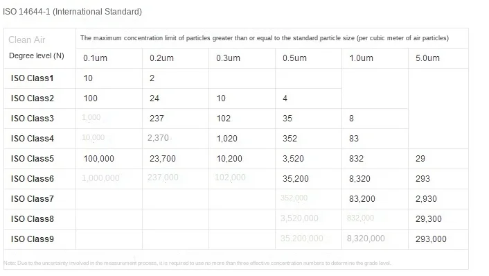Click the ISO Class1 row label

[x=32, y=78]
